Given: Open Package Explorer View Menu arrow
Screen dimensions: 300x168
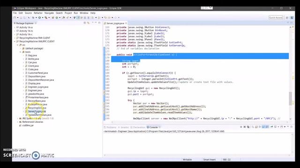Looking at the screenshot, I should (x=93, y=23).
